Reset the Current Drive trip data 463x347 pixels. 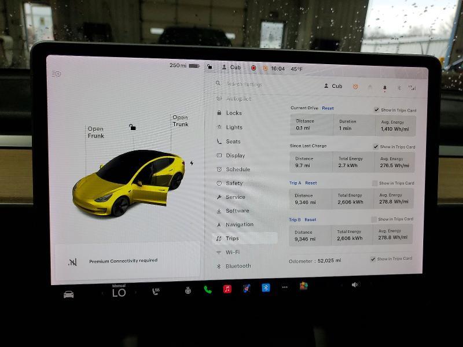328,108
